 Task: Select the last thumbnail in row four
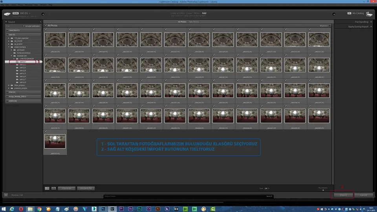click(x=319, y=116)
